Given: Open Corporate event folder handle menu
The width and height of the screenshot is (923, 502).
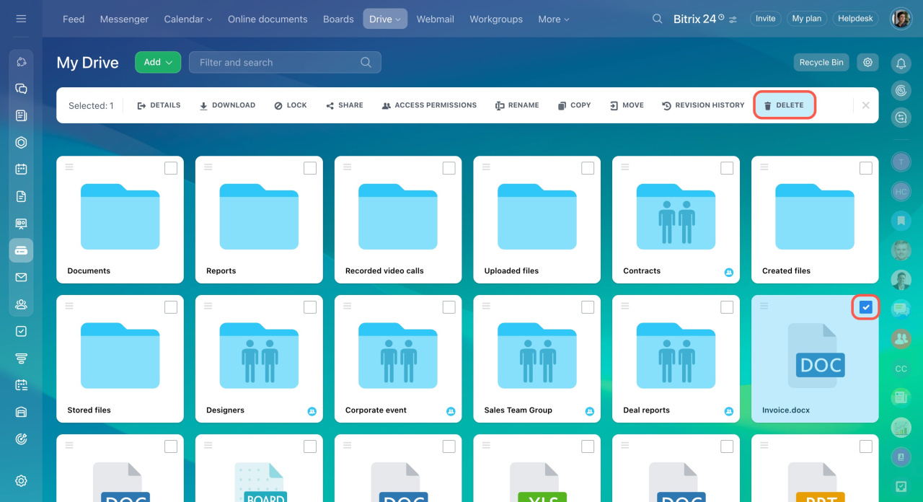Looking at the screenshot, I should click(348, 306).
